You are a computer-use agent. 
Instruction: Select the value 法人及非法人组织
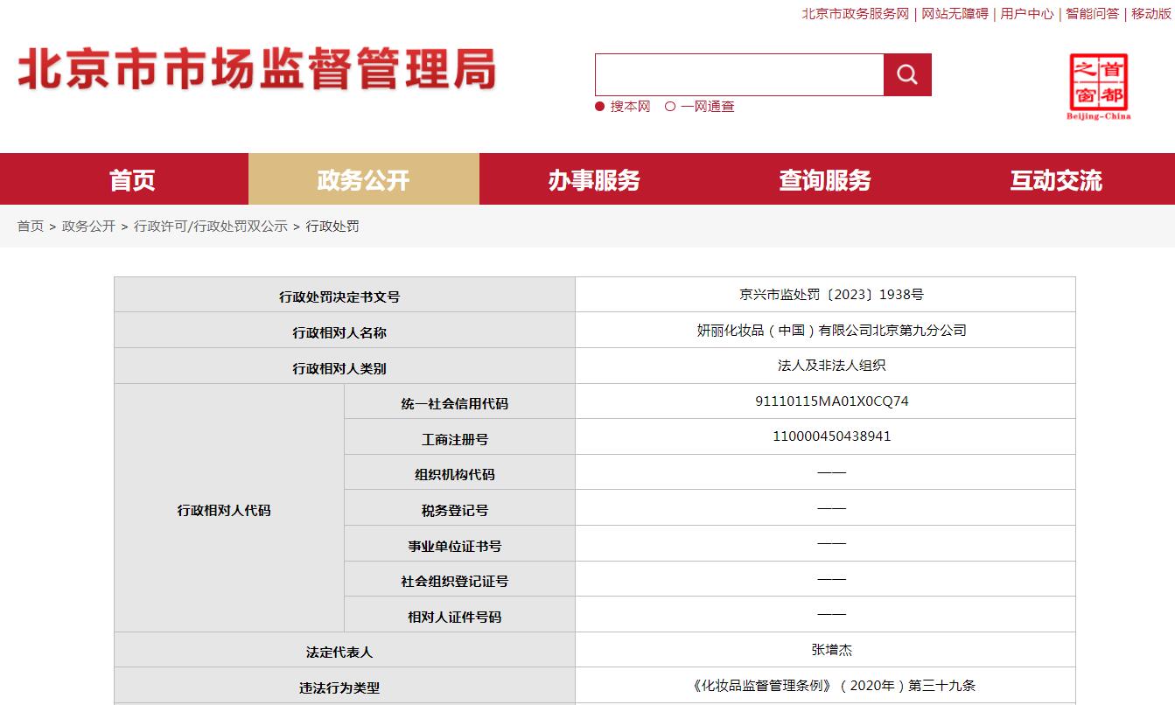pos(831,366)
